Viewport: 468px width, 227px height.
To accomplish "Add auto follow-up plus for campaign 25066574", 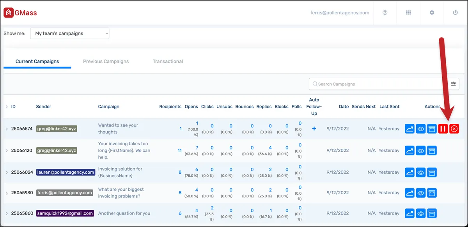I will coord(314,128).
